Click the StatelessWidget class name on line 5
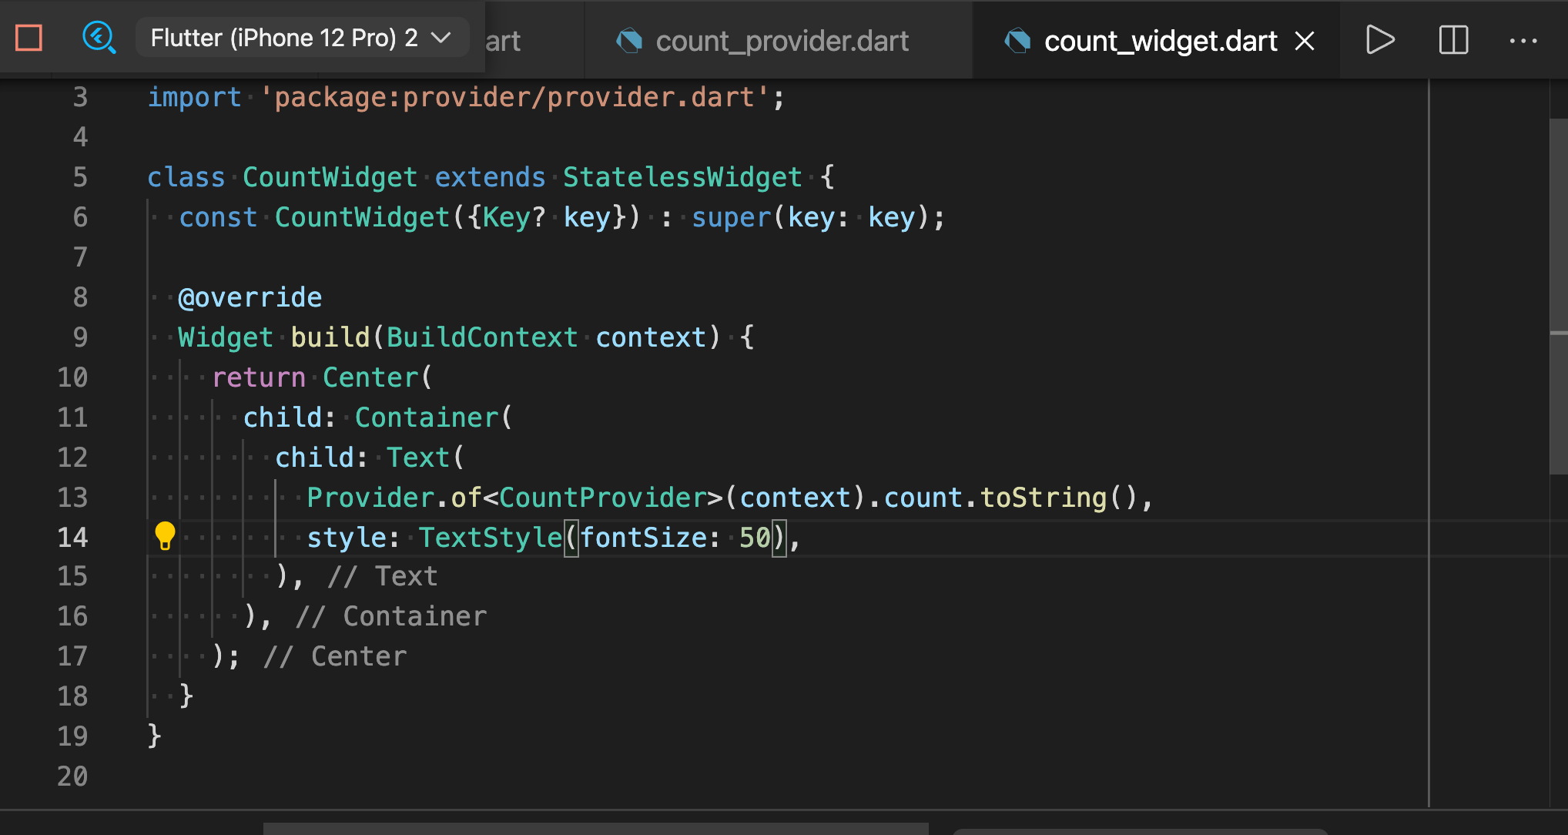This screenshot has width=1568, height=835. point(682,177)
